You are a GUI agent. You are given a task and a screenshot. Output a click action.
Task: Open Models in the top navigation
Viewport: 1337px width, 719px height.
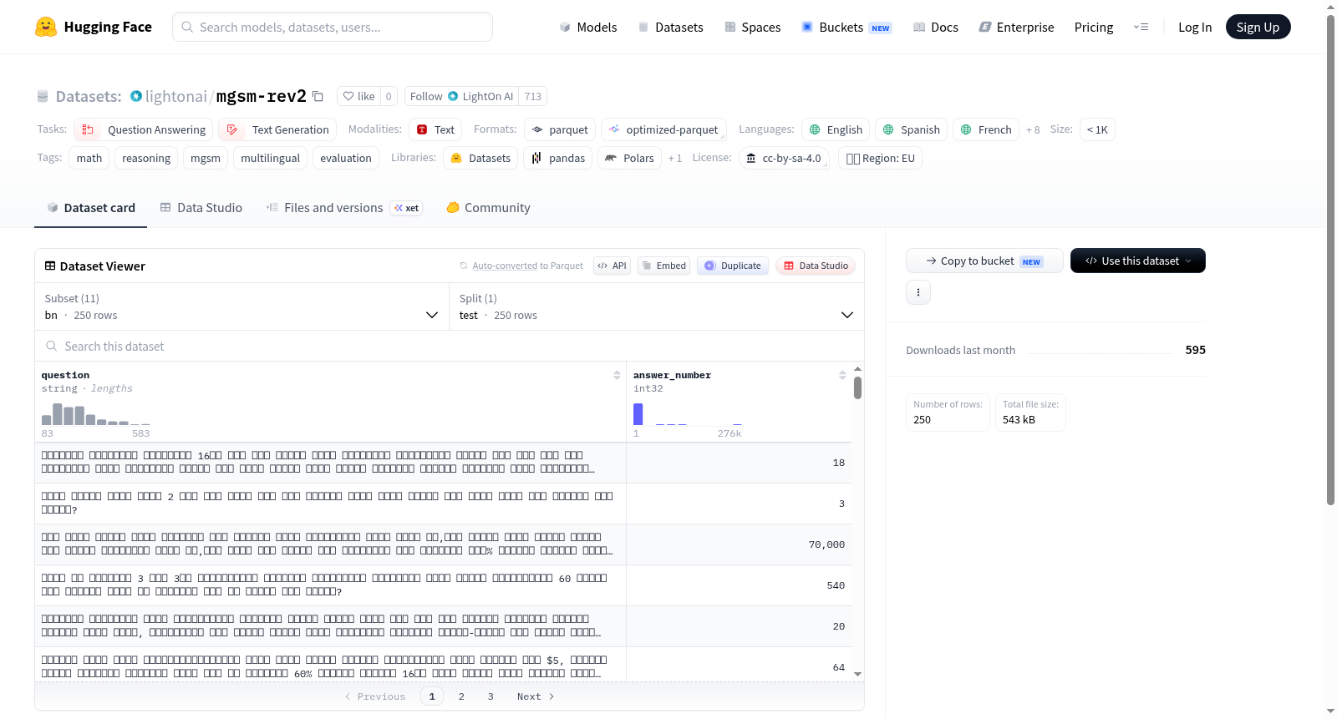click(x=588, y=27)
